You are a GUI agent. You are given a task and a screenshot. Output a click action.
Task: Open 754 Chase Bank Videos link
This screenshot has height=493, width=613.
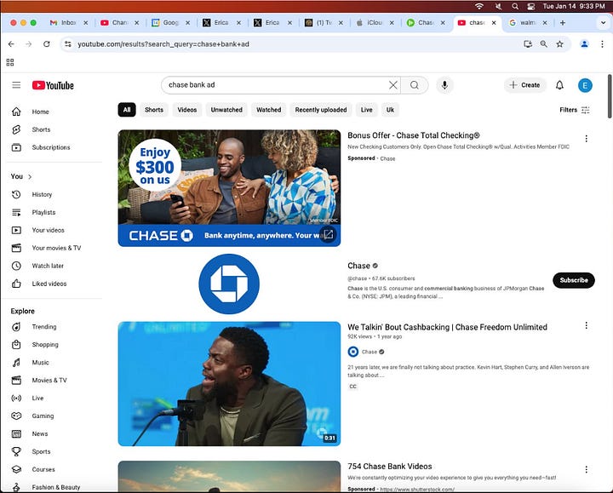click(390, 466)
